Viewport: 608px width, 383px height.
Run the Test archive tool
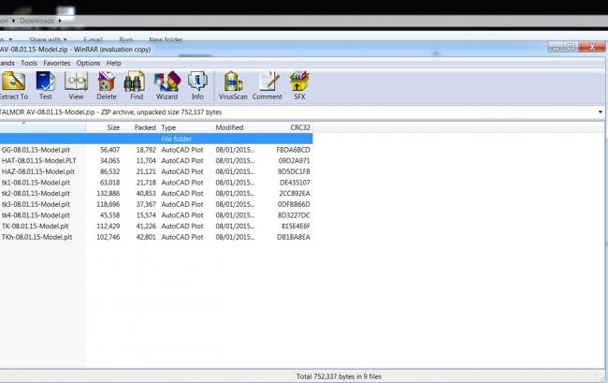(x=45, y=84)
